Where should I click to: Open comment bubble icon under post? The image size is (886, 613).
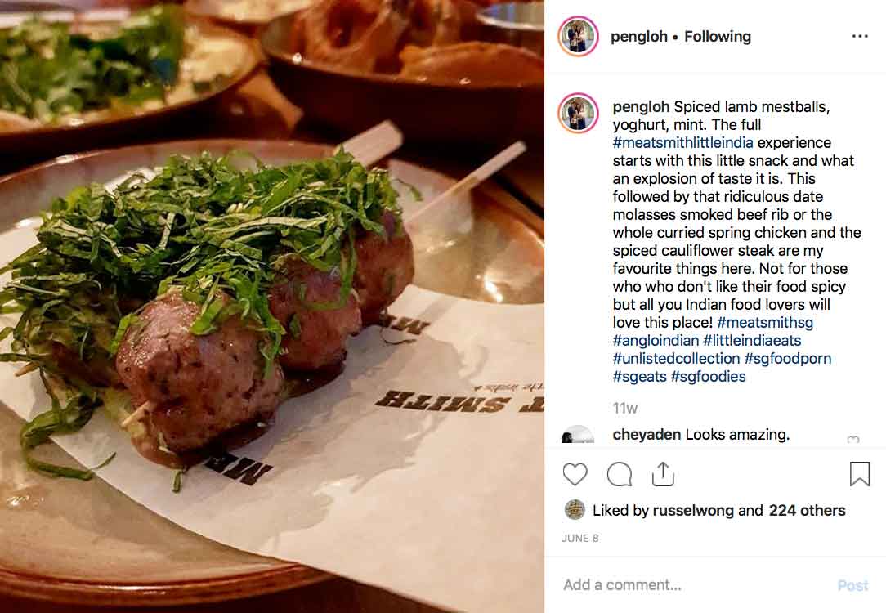coord(620,475)
